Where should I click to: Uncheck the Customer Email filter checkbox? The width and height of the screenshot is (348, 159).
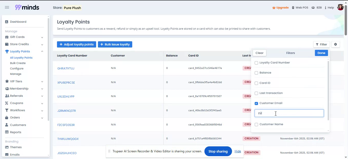256,103
